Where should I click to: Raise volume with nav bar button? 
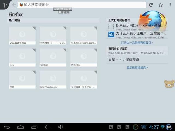click(x=61, y=127)
